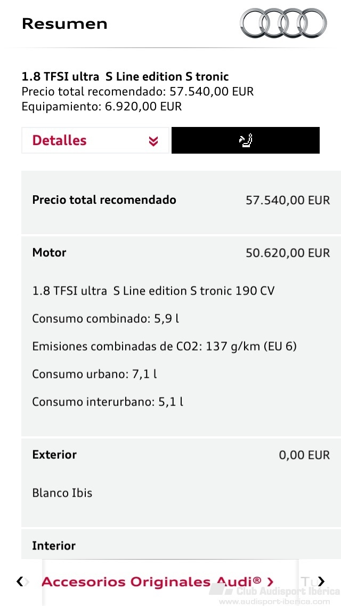Open the seat icon in black bar
The width and height of the screenshot is (341, 606).
(x=246, y=140)
